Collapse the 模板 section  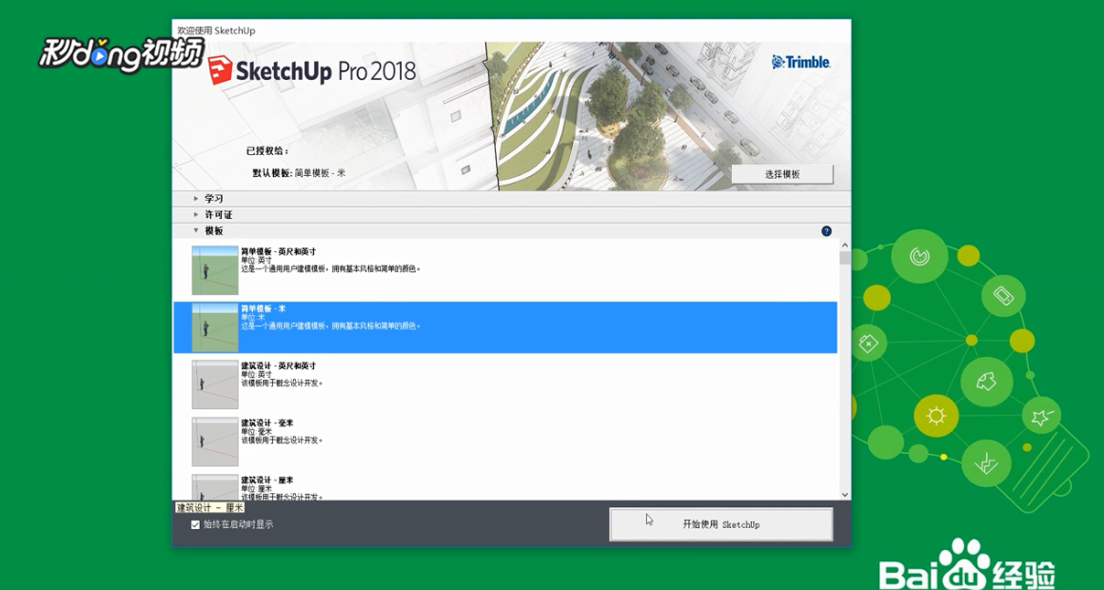point(511,231)
